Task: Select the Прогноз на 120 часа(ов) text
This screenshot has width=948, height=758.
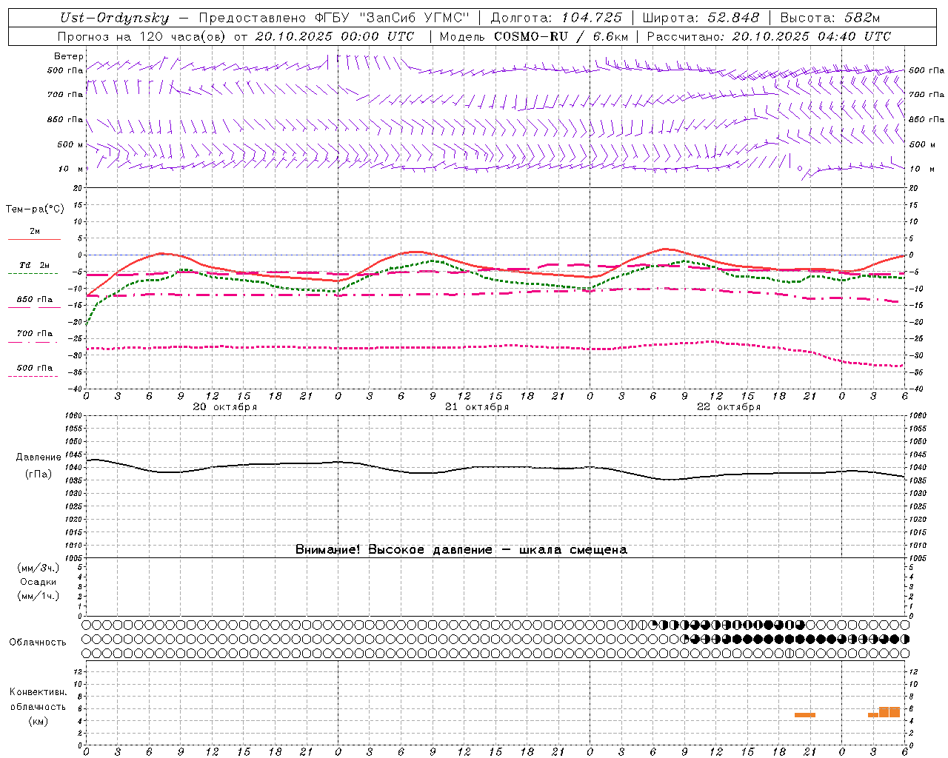Action: click(143, 36)
